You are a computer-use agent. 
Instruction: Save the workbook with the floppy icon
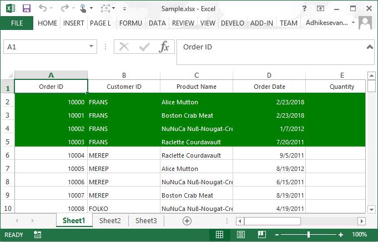pyautogui.click(x=27, y=8)
